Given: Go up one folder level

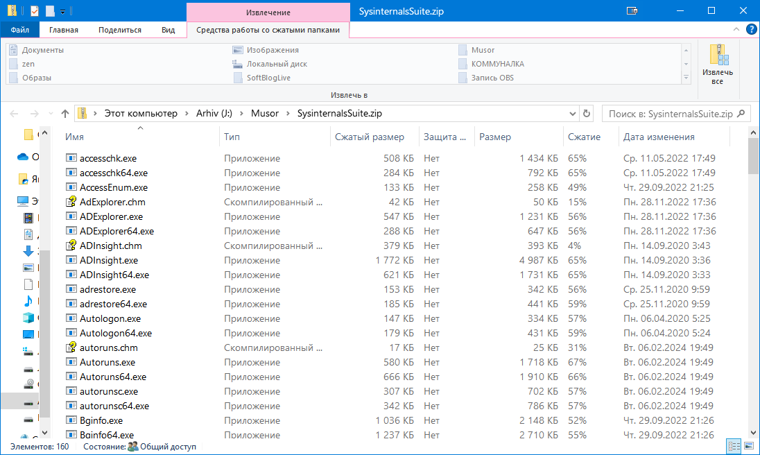Looking at the screenshot, I should (65, 113).
